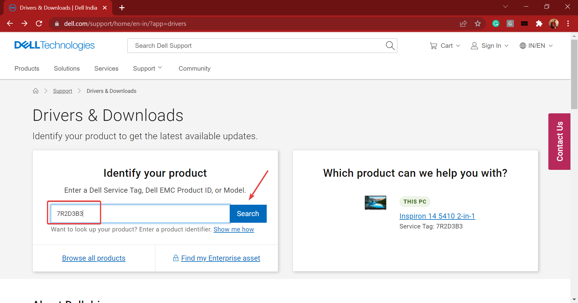Click the browser profile avatar
Viewport: 578px width, 303px height.
(x=554, y=23)
